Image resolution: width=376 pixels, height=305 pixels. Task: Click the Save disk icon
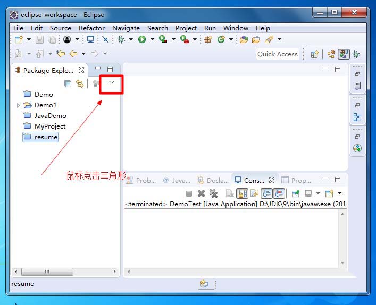(39, 39)
